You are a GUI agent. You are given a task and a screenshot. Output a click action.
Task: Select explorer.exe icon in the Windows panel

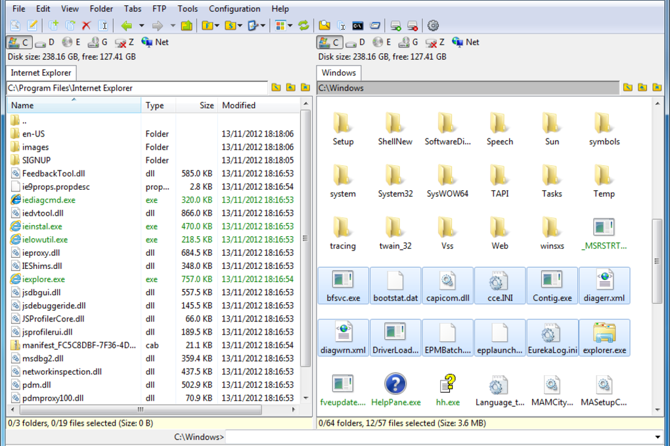(x=604, y=338)
